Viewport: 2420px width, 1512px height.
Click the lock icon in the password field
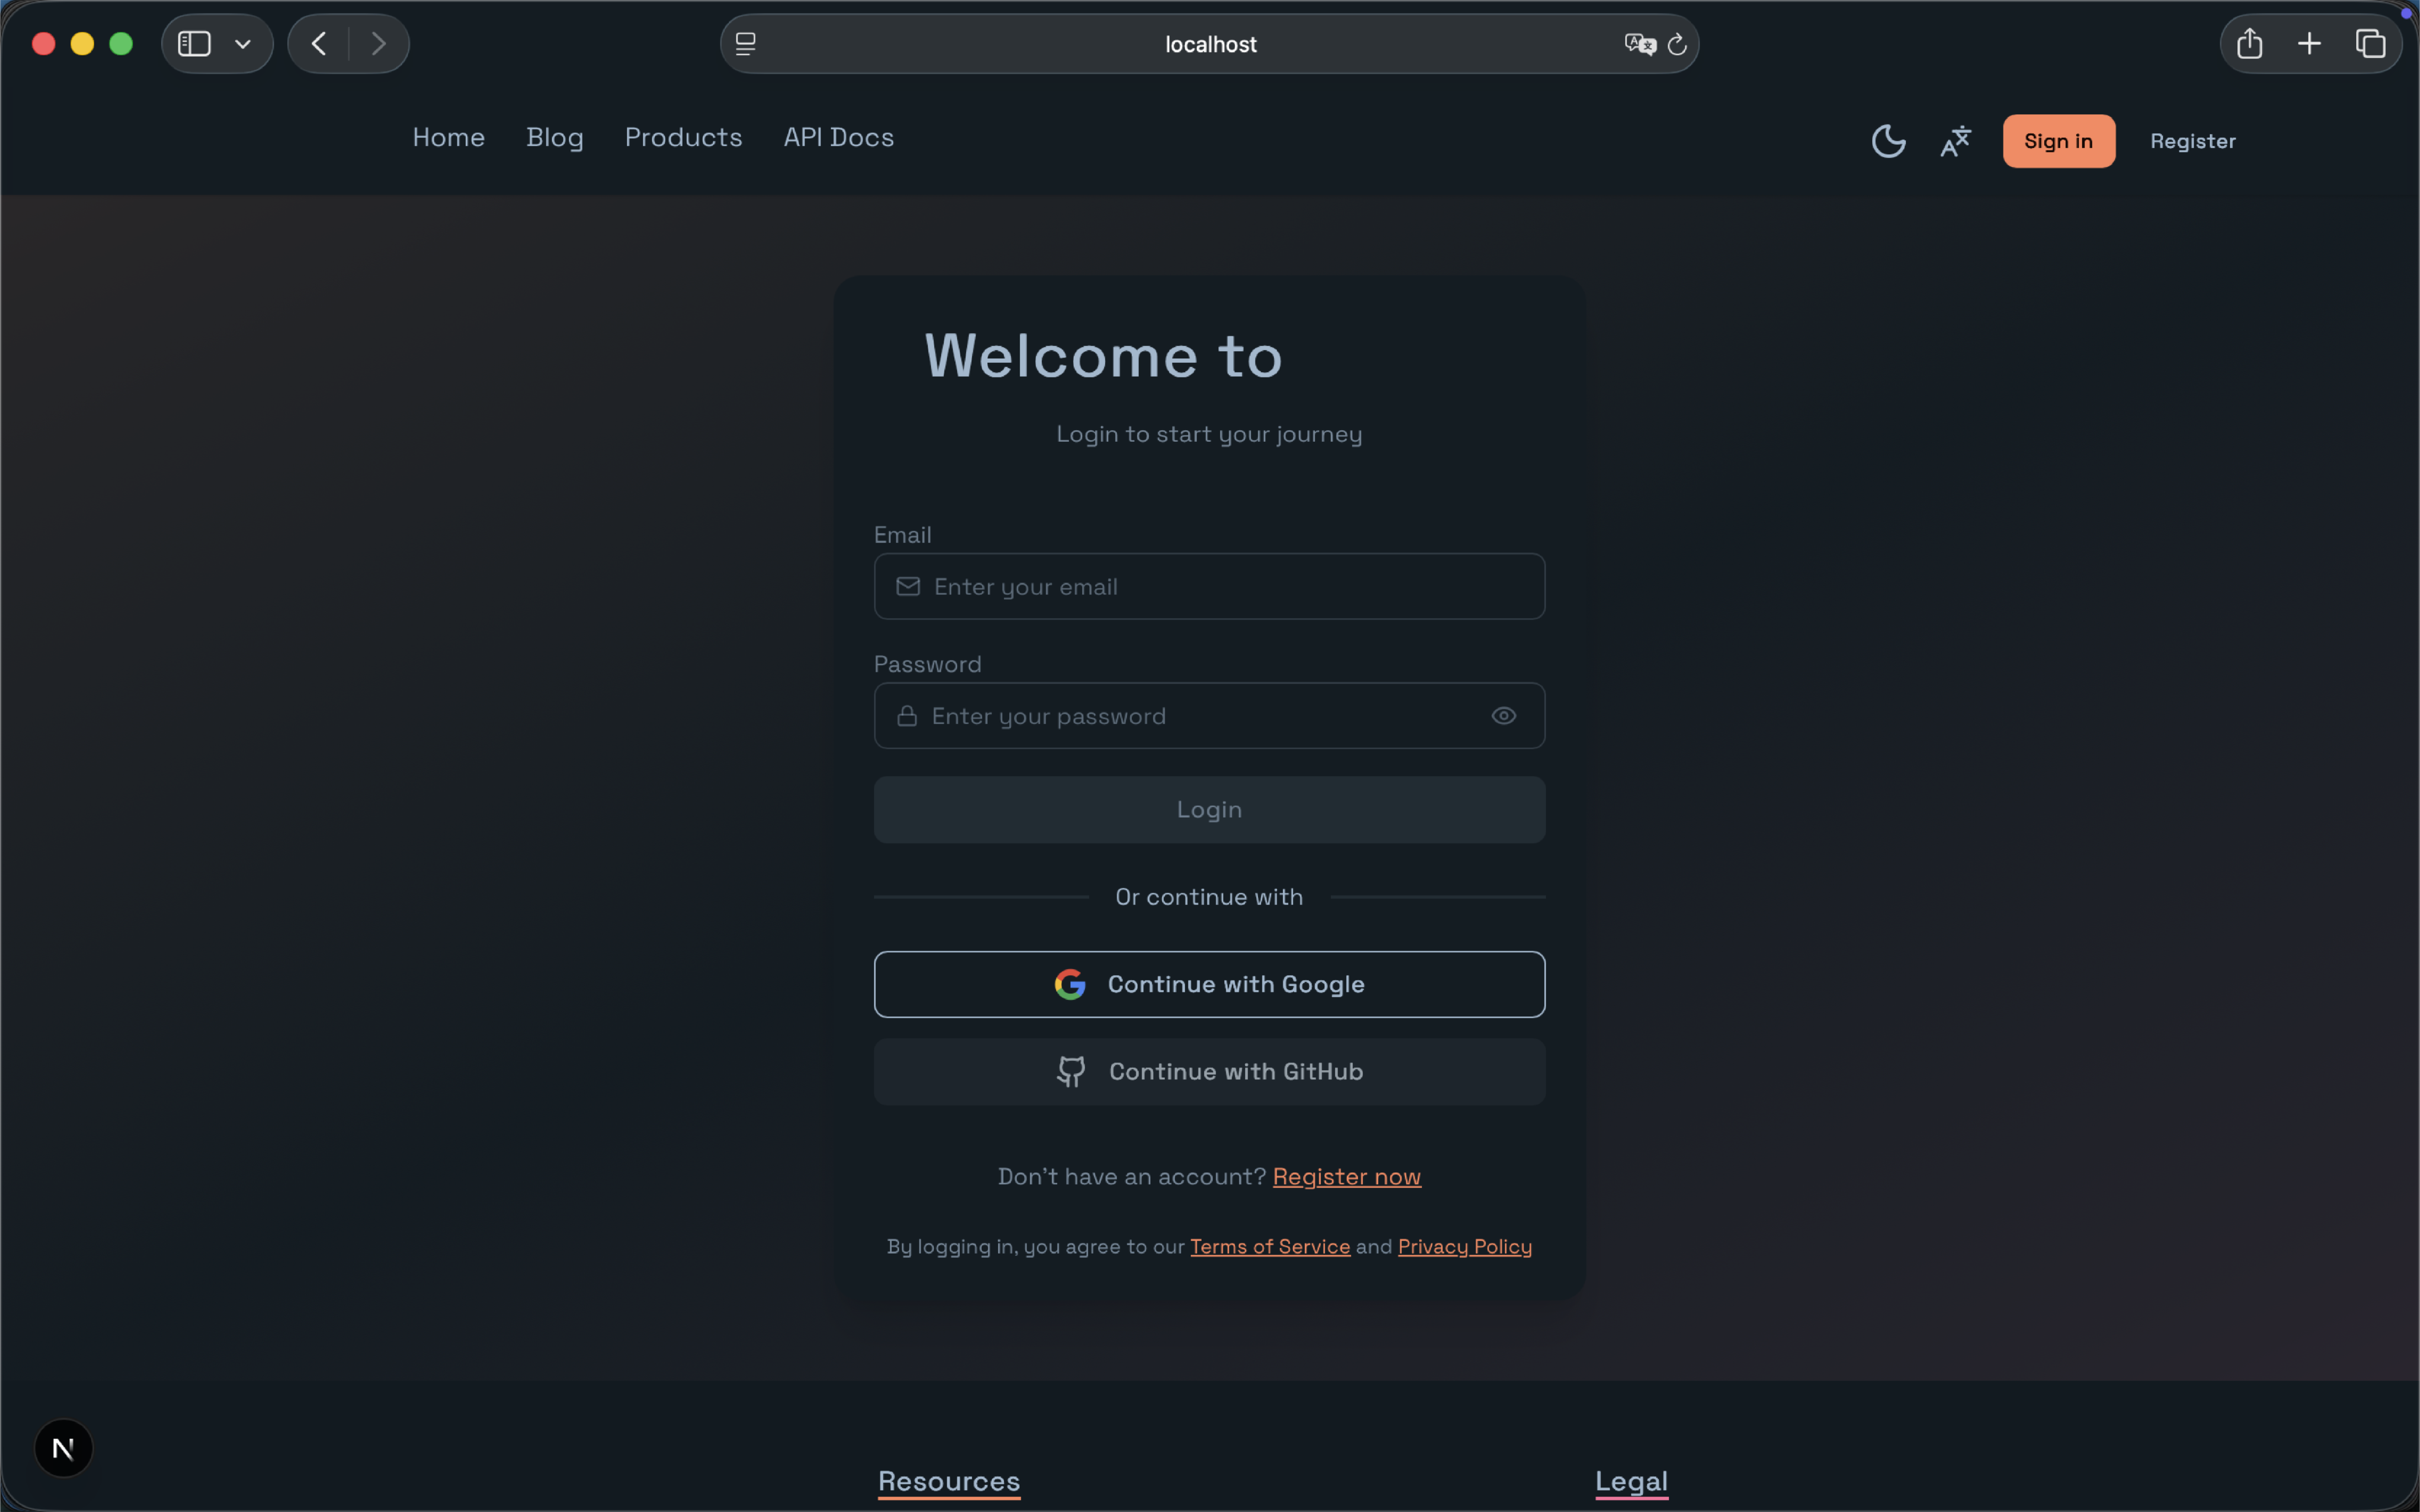[x=907, y=716]
